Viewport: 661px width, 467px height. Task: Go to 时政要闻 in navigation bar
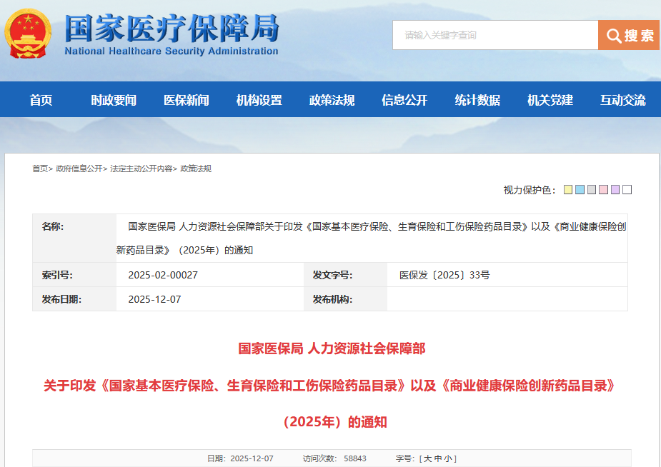click(114, 100)
